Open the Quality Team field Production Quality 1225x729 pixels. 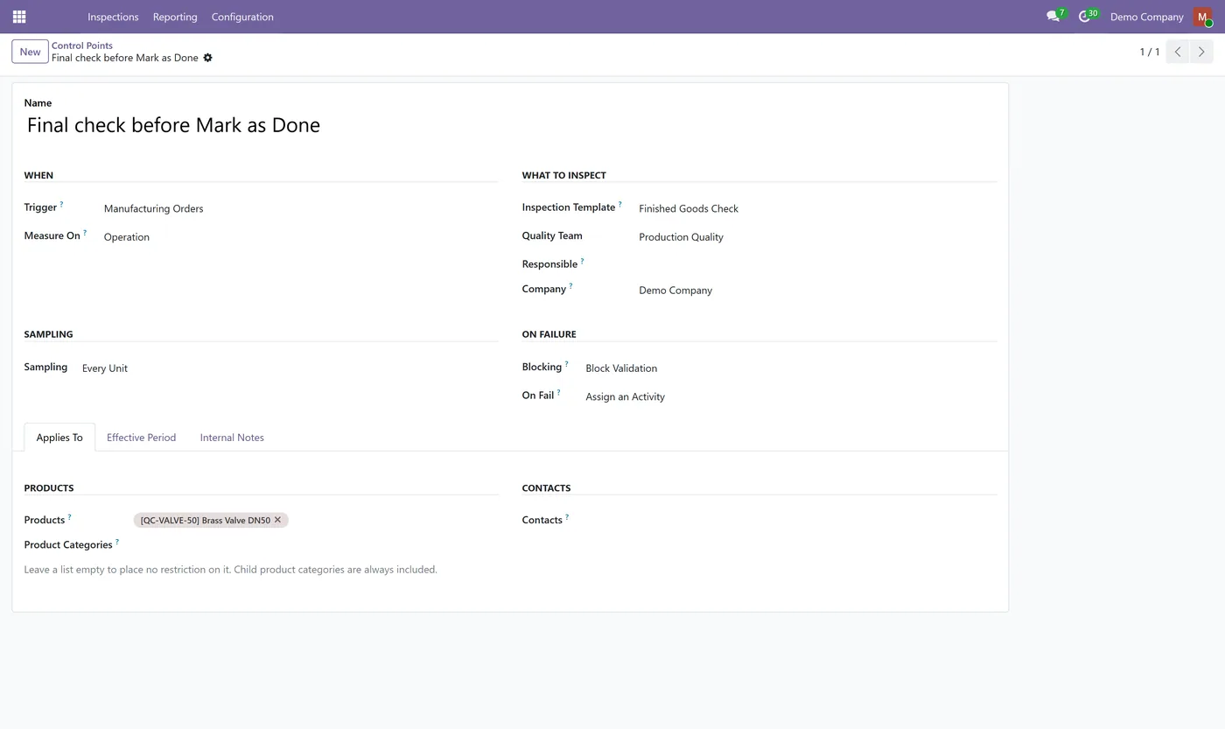pos(817,237)
